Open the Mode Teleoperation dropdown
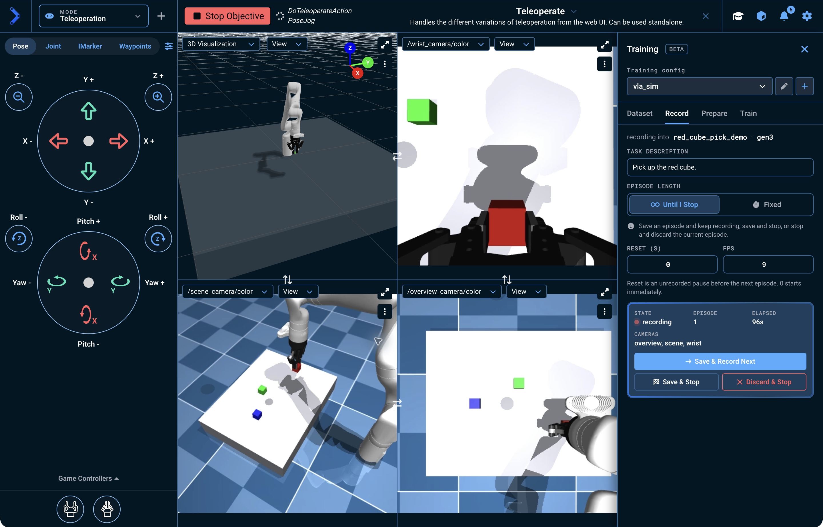The height and width of the screenshot is (527, 823). pyautogui.click(x=93, y=16)
